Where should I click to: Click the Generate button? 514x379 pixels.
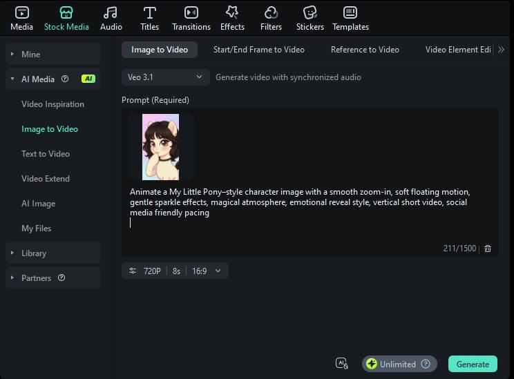[x=473, y=364]
